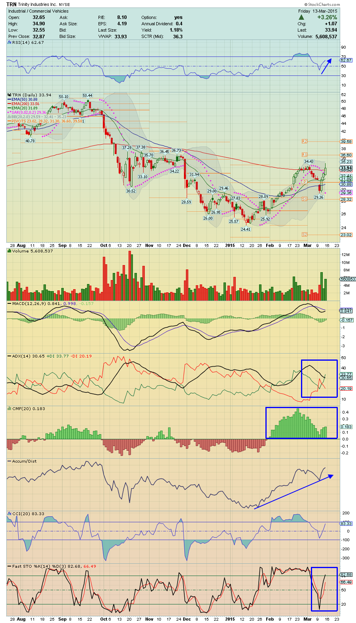Click the Open price value 32.65

tap(39, 17)
